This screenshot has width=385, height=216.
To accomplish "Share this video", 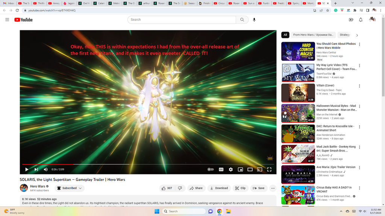I will tap(196, 188).
